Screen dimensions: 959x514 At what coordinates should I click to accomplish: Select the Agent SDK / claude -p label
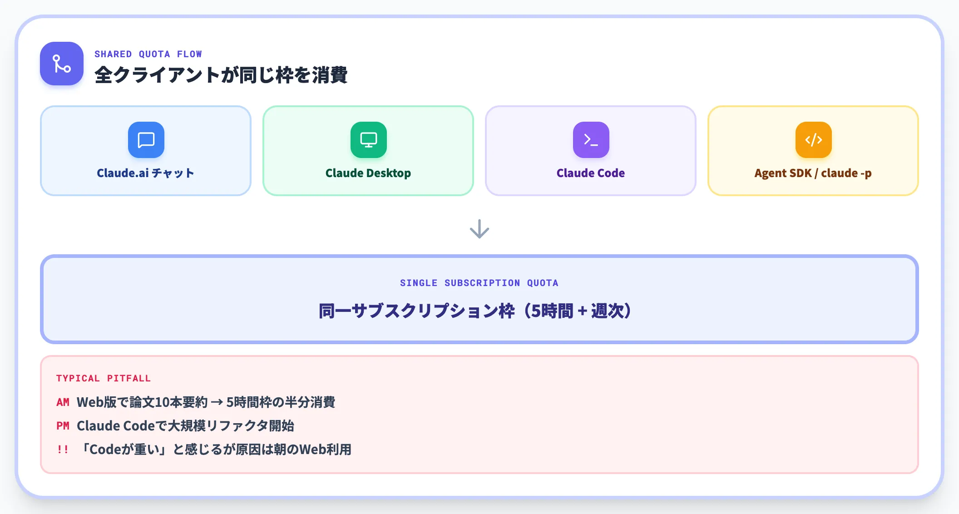[813, 173]
